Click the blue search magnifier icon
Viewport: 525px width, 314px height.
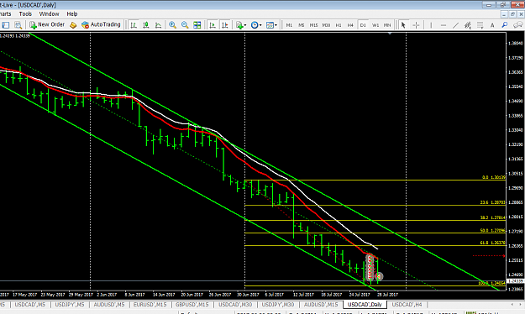tap(505, 25)
